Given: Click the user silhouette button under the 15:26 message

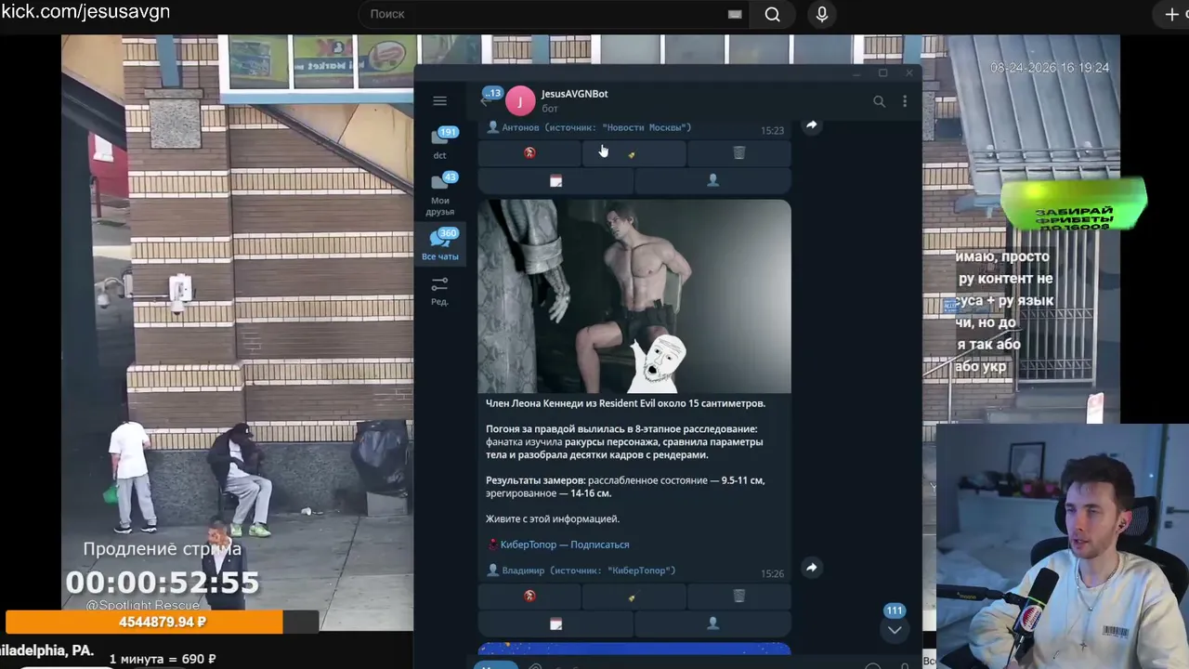Looking at the screenshot, I should point(712,624).
